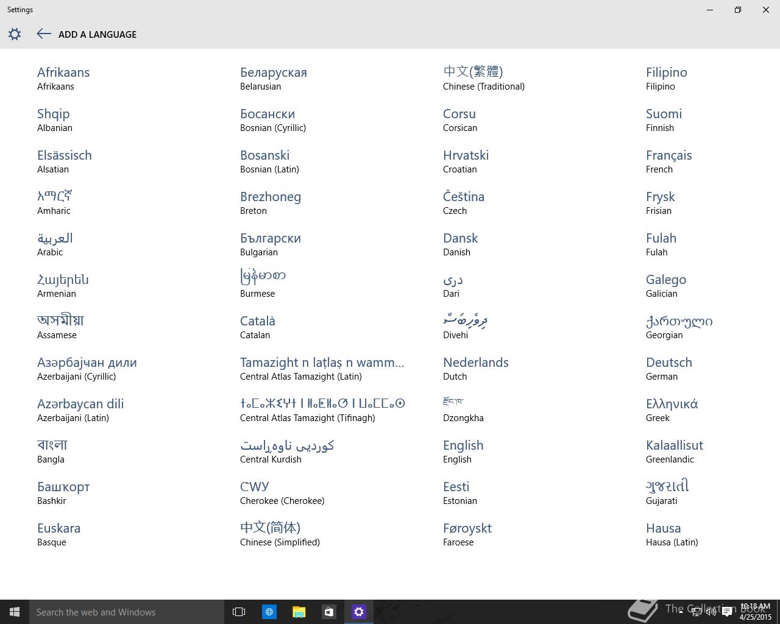The image size is (780, 624).
Task: Choose Bosnian (Cyrillic)
Action: [273, 120]
